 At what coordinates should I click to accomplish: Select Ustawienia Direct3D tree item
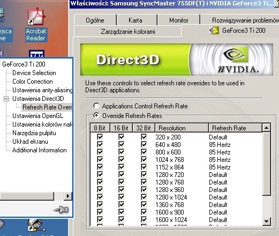[38, 99]
